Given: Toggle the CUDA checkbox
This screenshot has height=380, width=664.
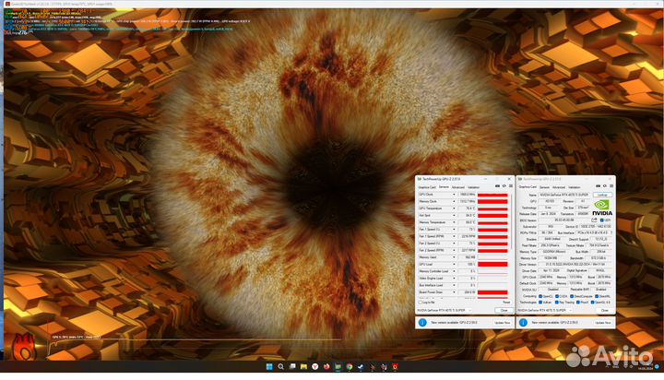Looking at the screenshot, I should pyautogui.click(x=557, y=296).
